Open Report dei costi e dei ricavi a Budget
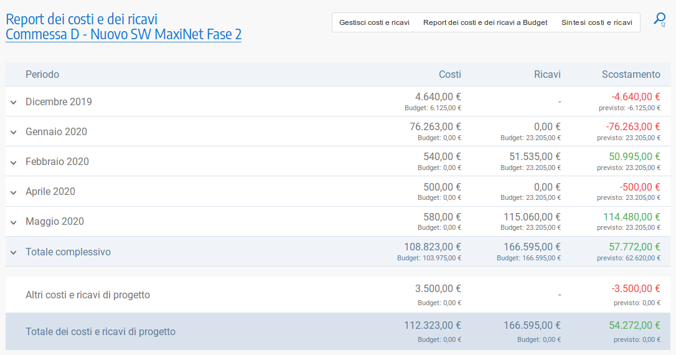Viewport: 676px width, 355px height. click(x=485, y=22)
